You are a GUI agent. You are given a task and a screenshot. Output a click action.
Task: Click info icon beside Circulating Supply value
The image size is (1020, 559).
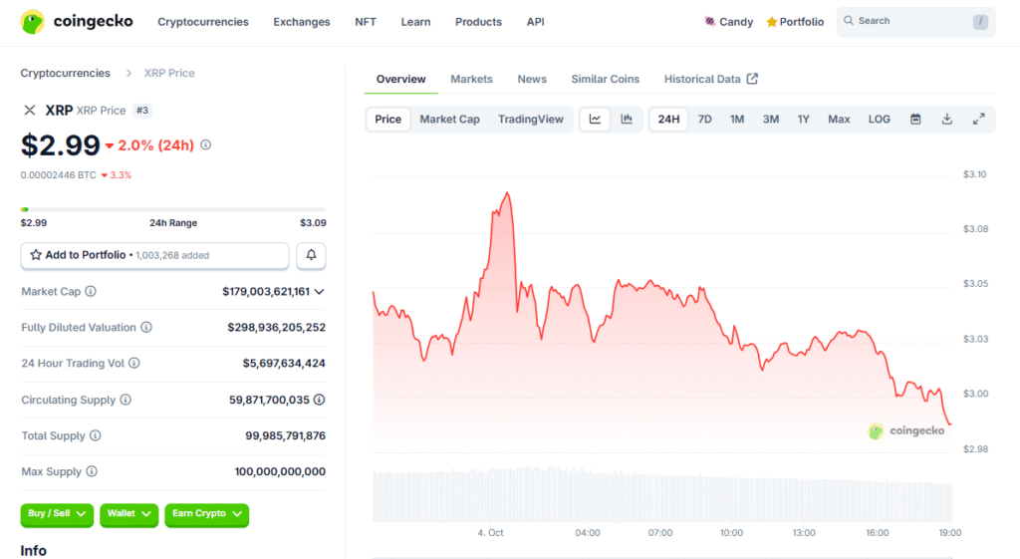[319, 400]
